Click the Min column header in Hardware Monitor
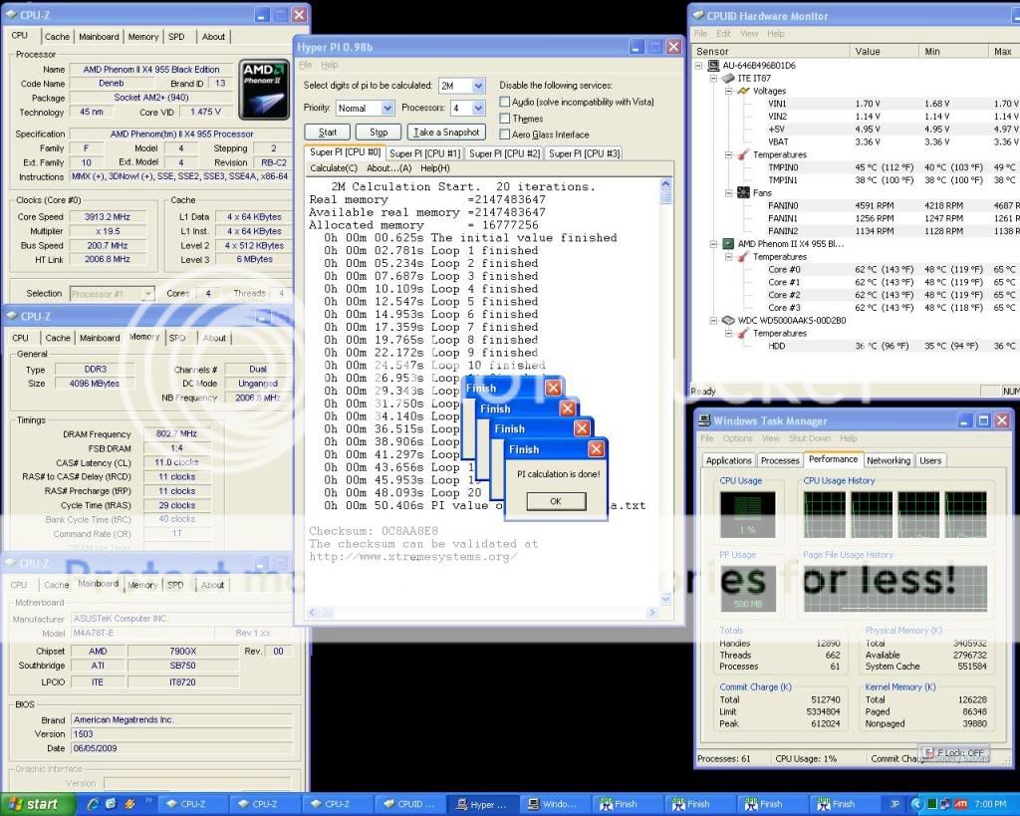 (x=953, y=52)
